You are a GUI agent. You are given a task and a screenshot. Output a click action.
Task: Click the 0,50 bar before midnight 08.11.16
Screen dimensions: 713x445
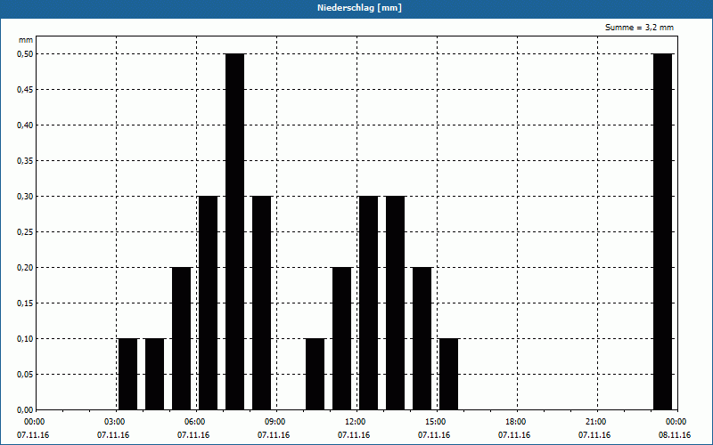(662, 231)
